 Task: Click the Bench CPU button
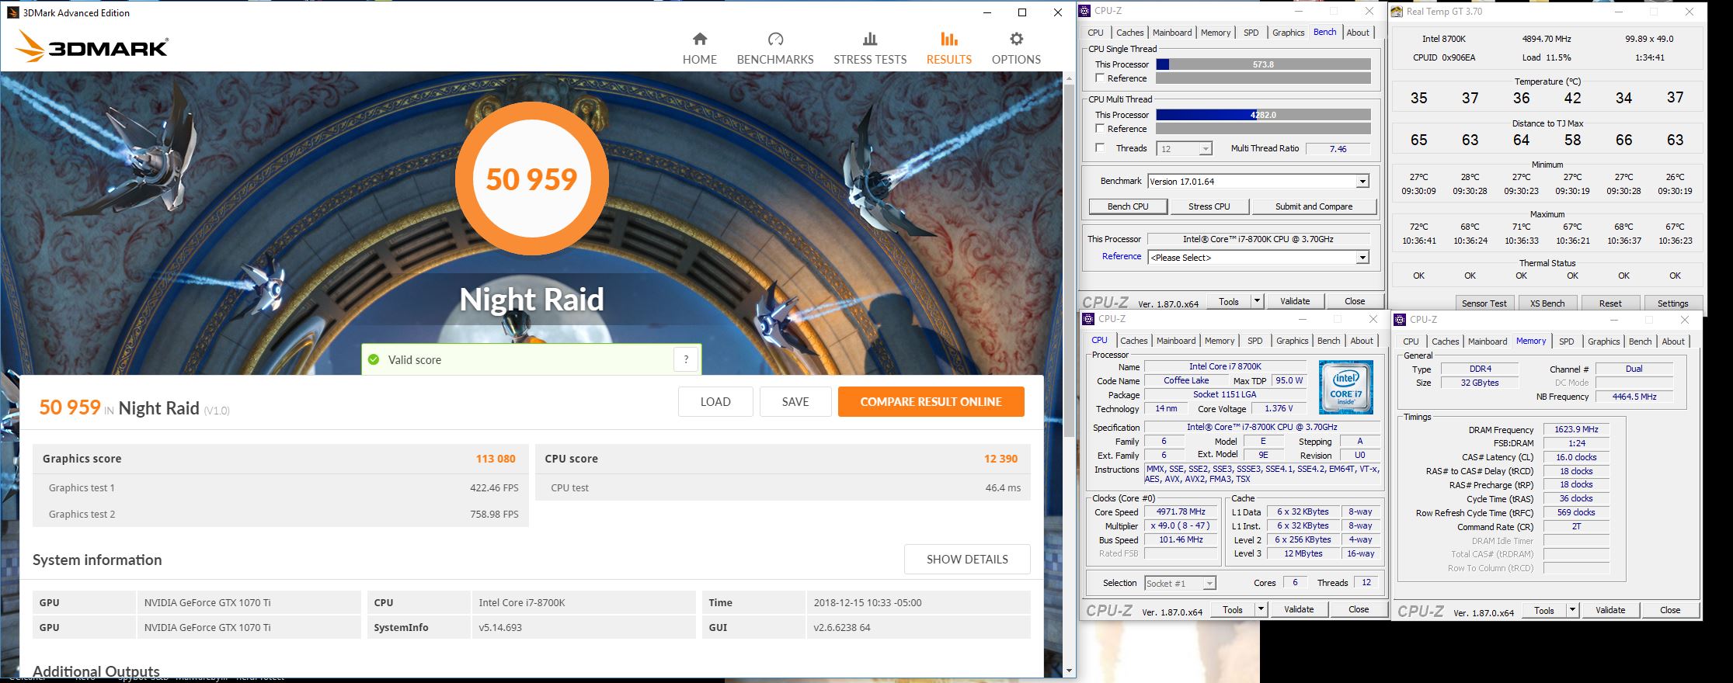click(1128, 206)
